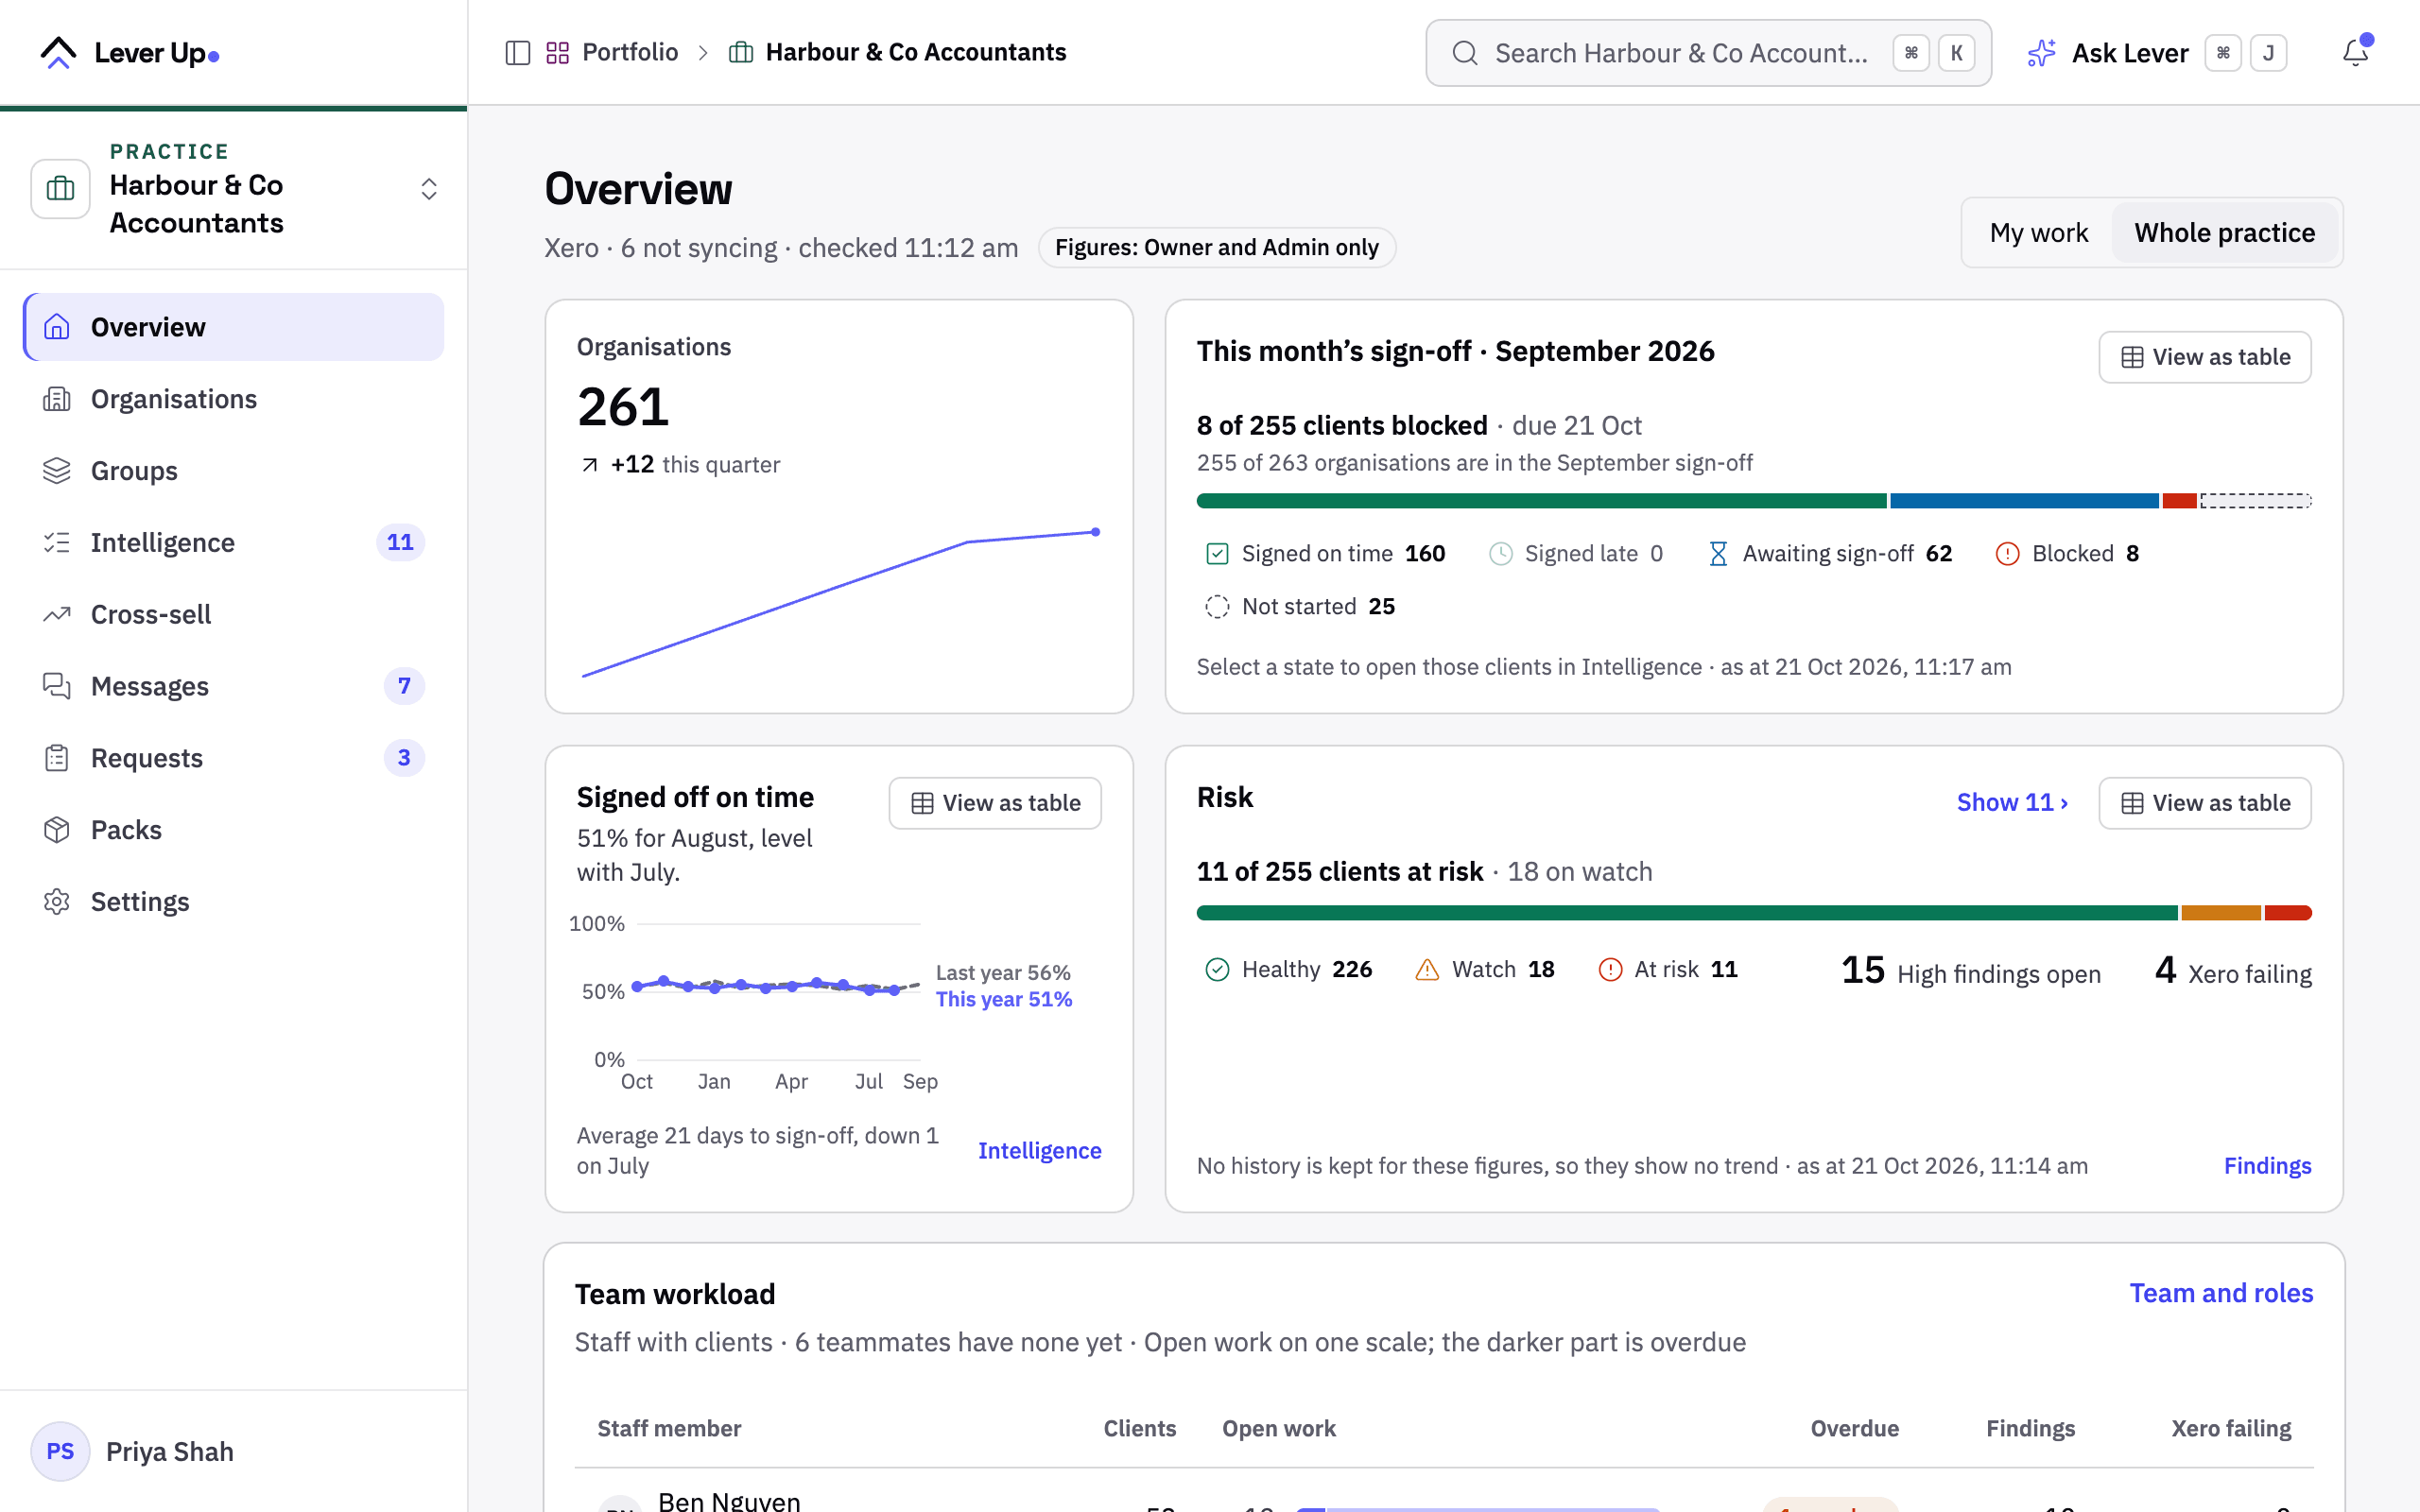
Task: Toggle the sidebar panel icon
Action: (x=517, y=52)
